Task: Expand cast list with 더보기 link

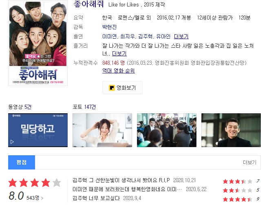Action: coord(181,36)
